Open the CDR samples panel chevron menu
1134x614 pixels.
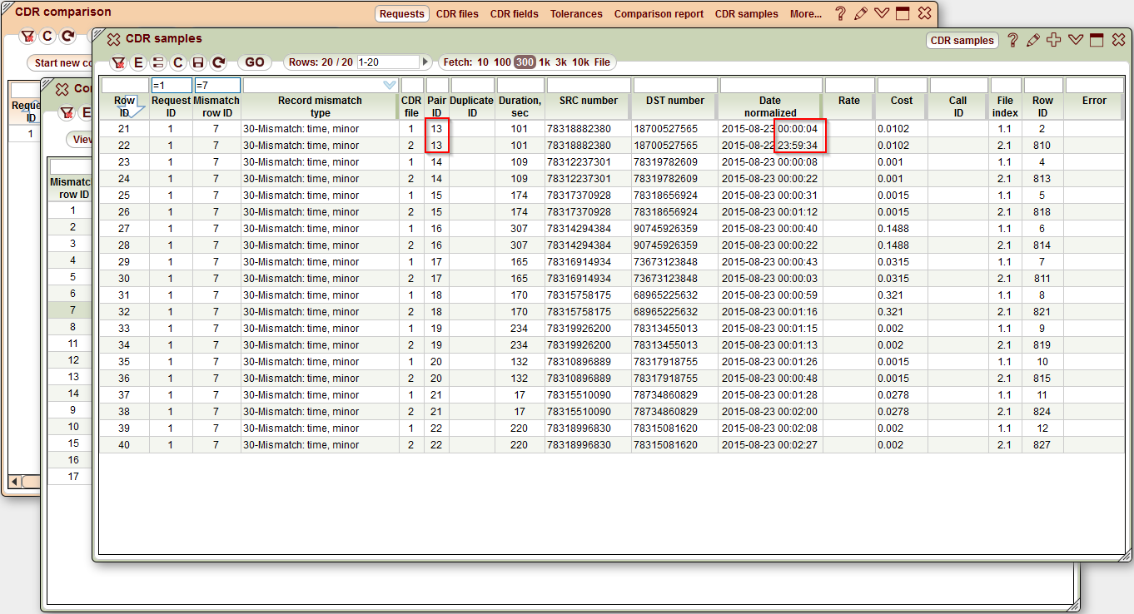[x=1075, y=40]
